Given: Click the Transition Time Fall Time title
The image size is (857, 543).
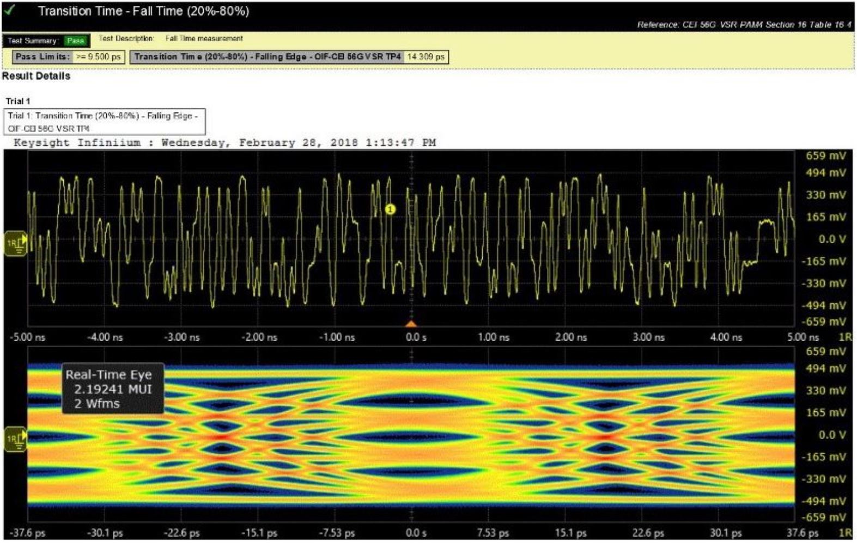Looking at the screenshot, I should (x=143, y=11).
